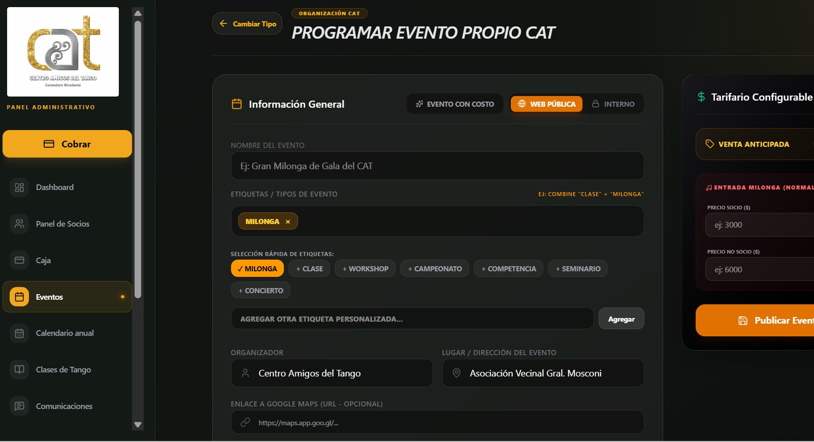Add the CLASE quick tag
Viewport: 814px width, 442px height.
tap(309, 268)
